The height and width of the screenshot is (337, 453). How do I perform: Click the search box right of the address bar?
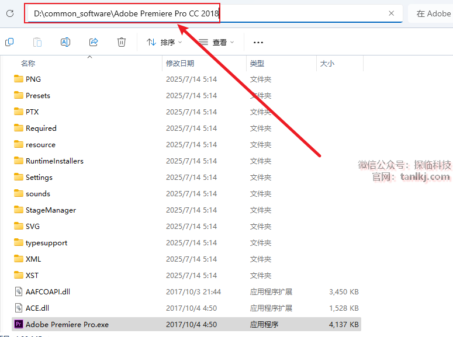tap(433, 13)
